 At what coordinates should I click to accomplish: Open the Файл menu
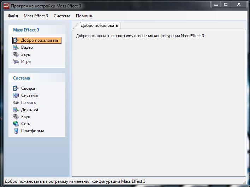[13, 16]
